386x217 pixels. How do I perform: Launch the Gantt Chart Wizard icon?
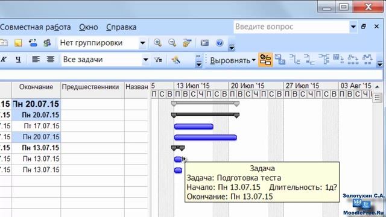tap(176, 60)
